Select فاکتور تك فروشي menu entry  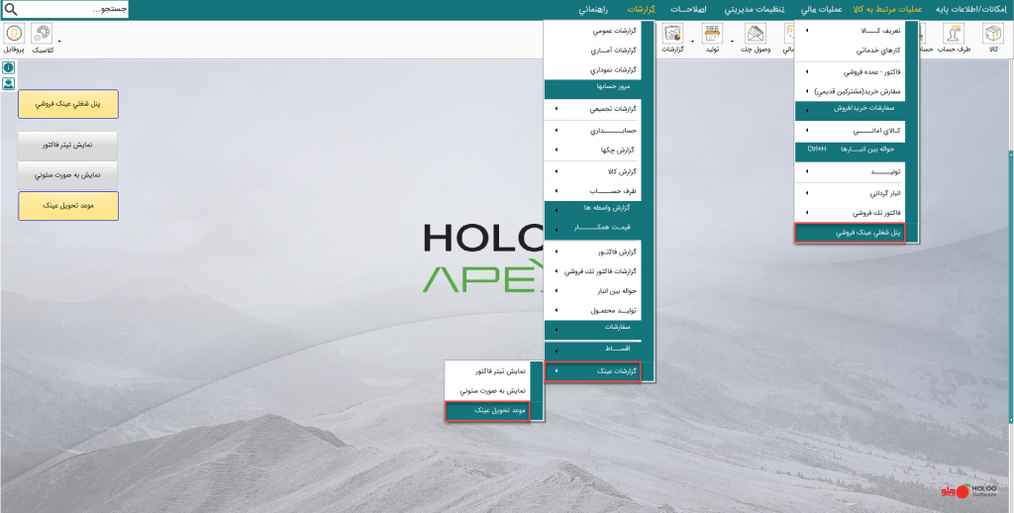(x=849, y=212)
